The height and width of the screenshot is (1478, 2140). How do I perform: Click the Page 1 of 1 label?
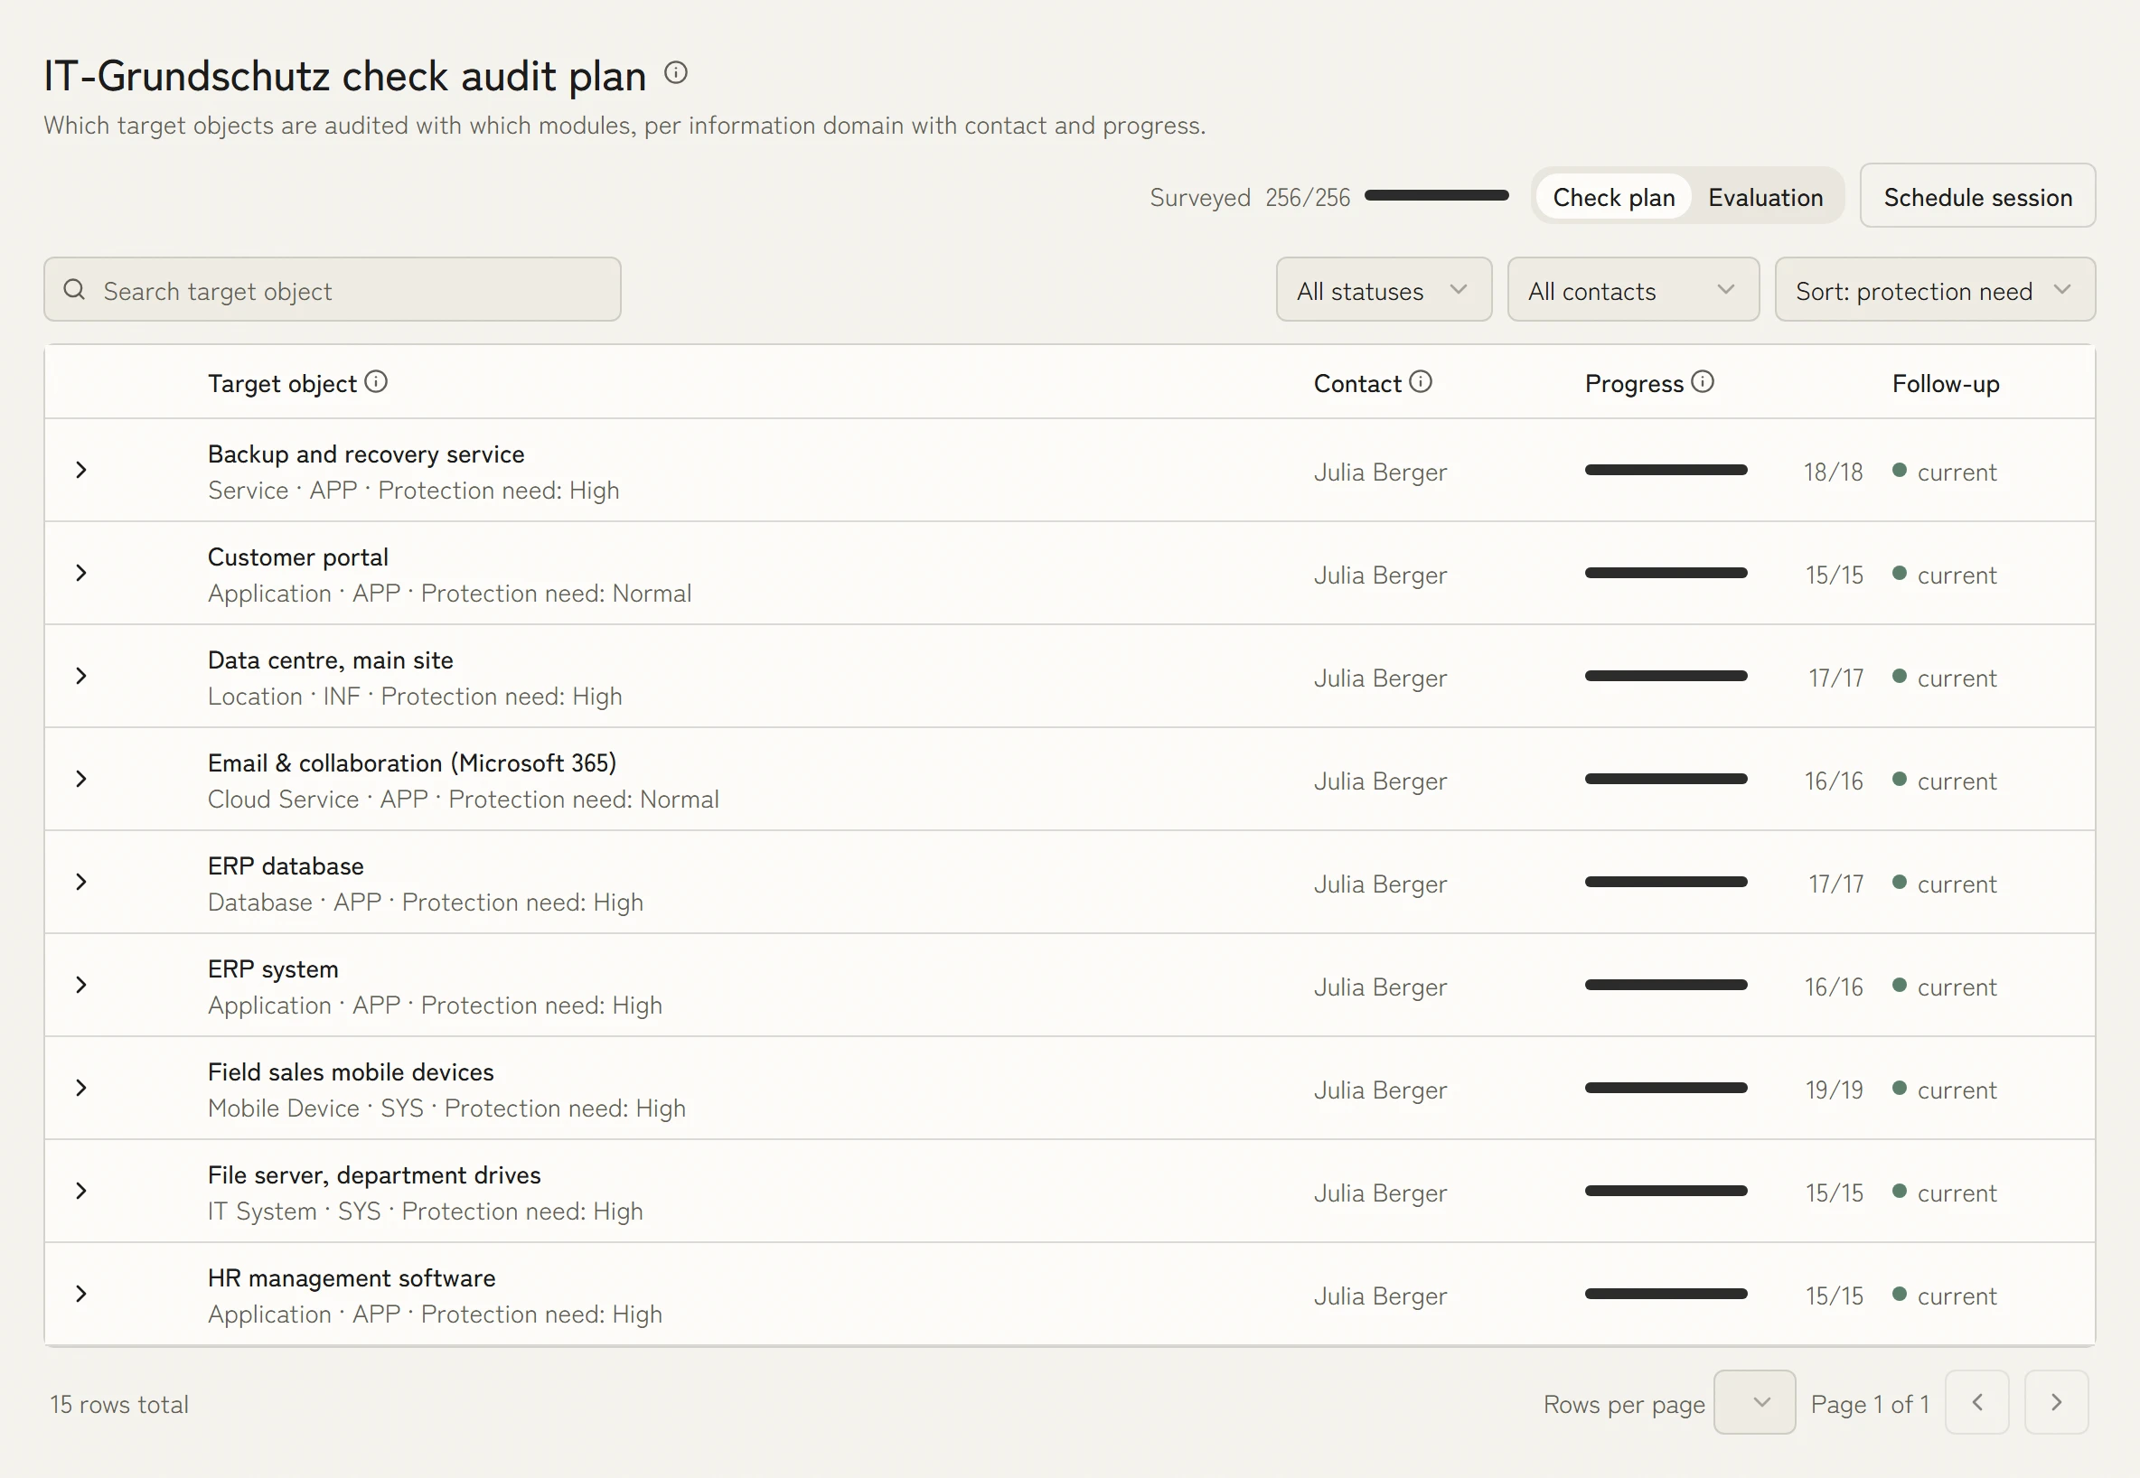pos(1870,1404)
